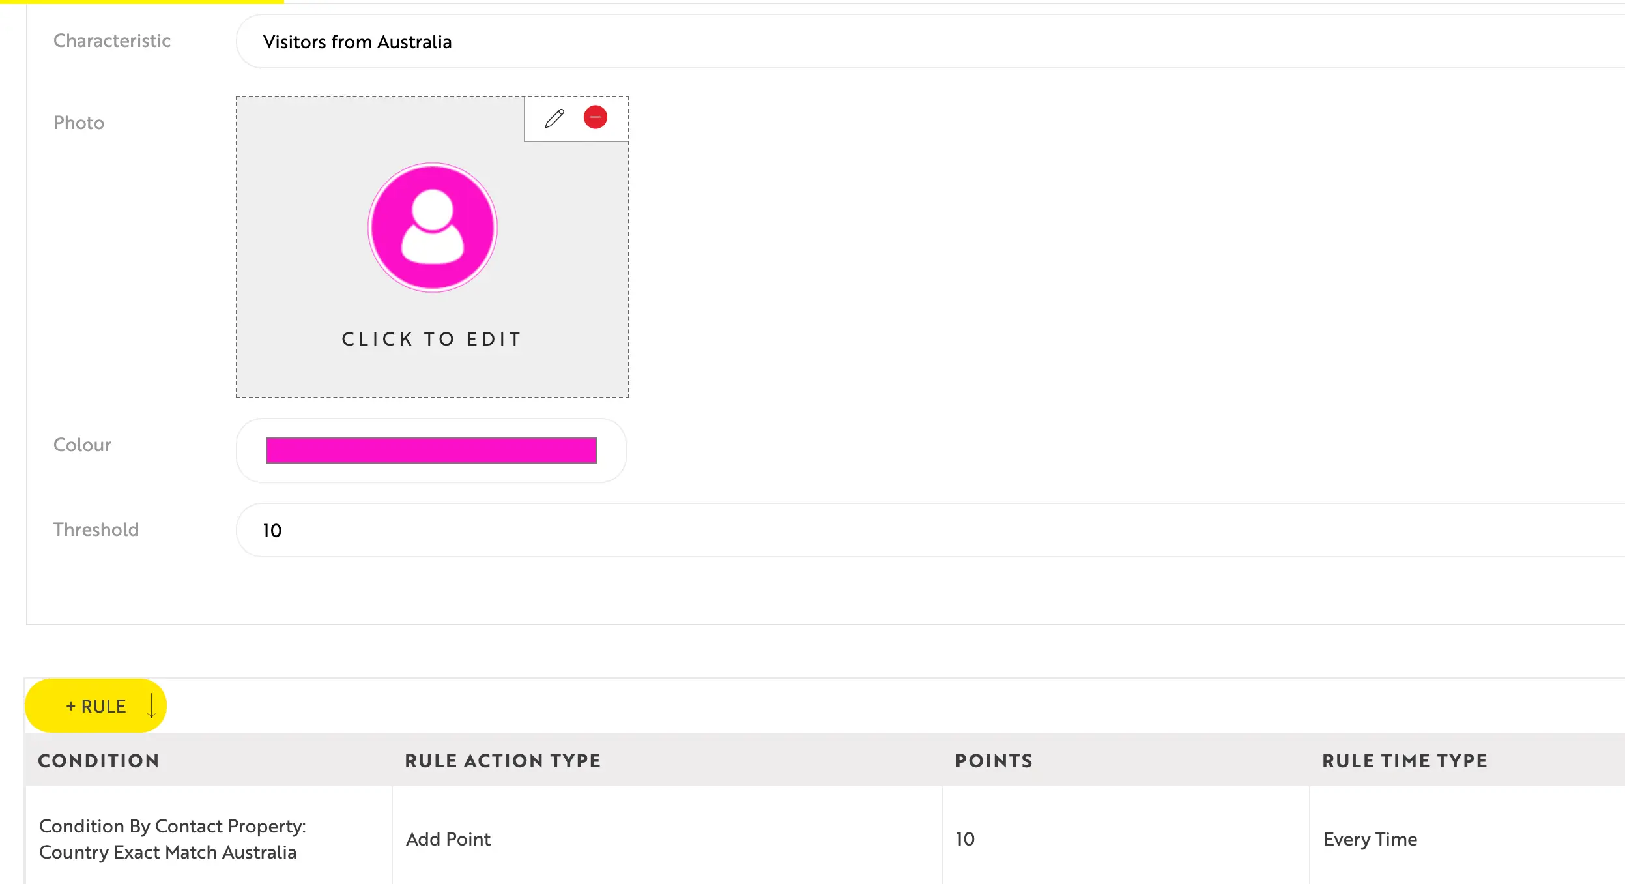Click the pencil edit photo icon
This screenshot has height=884, width=1625.
coord(554,118)
